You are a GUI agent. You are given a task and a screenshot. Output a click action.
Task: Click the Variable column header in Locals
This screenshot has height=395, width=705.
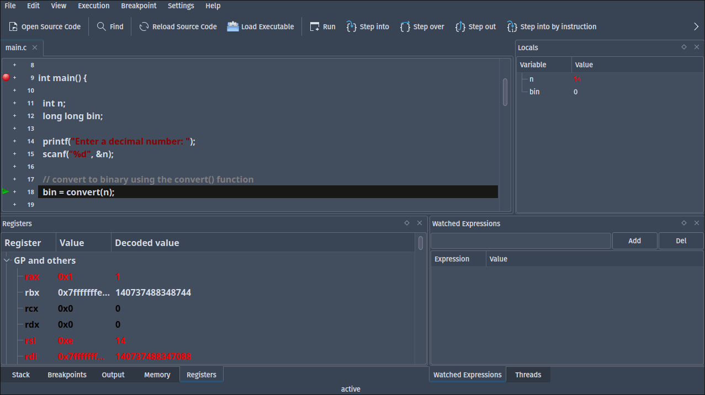tap(544, 65)
